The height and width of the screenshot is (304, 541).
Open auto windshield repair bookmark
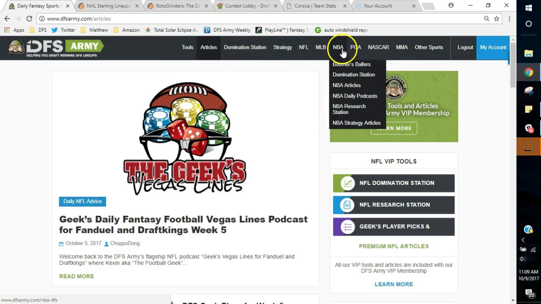[x=342, y=30]
